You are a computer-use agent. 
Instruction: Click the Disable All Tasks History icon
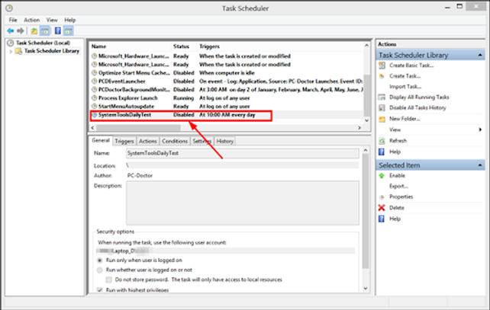point(382,108)
